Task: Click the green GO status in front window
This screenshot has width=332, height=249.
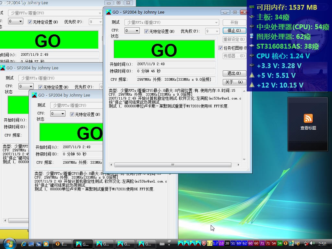Action: 164,49
